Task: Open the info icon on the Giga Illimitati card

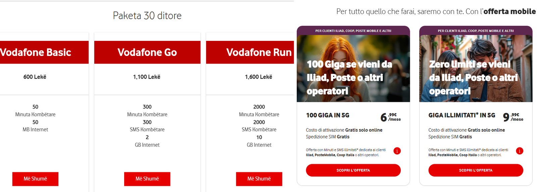Action: [519, 151]
